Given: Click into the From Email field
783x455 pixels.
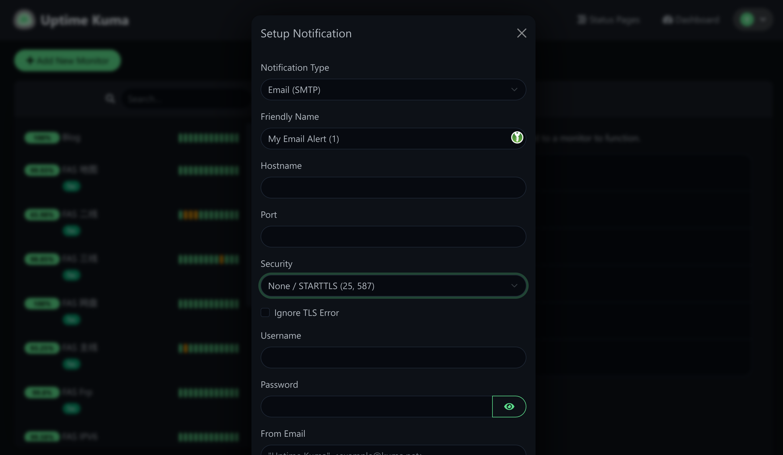Looking at the screenshot, I should (x=393, y=451).
